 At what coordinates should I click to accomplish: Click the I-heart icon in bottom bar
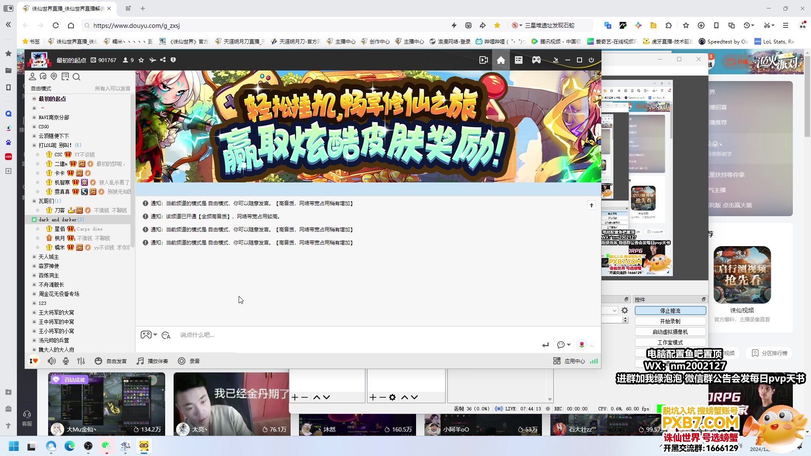pos(34,361)
